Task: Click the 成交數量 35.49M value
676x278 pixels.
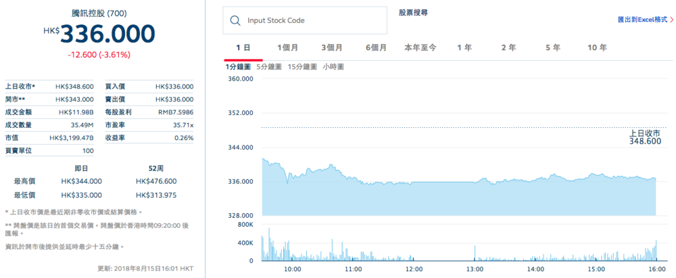Action: [x=82, y=125]
